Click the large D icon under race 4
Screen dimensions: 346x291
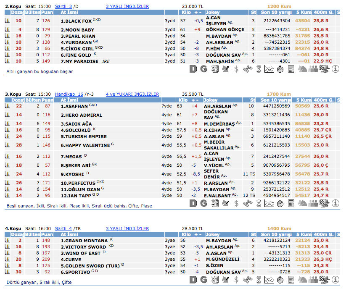click(x=193, y=280)
